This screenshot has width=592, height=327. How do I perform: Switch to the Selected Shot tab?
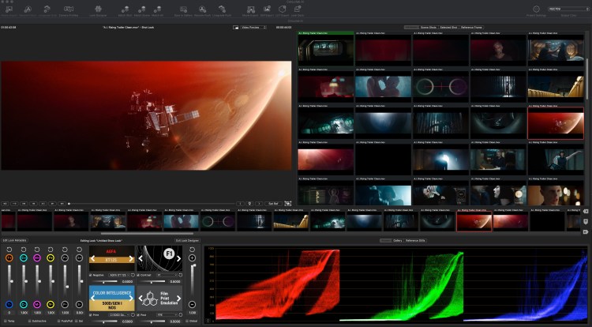pos(448,27)
